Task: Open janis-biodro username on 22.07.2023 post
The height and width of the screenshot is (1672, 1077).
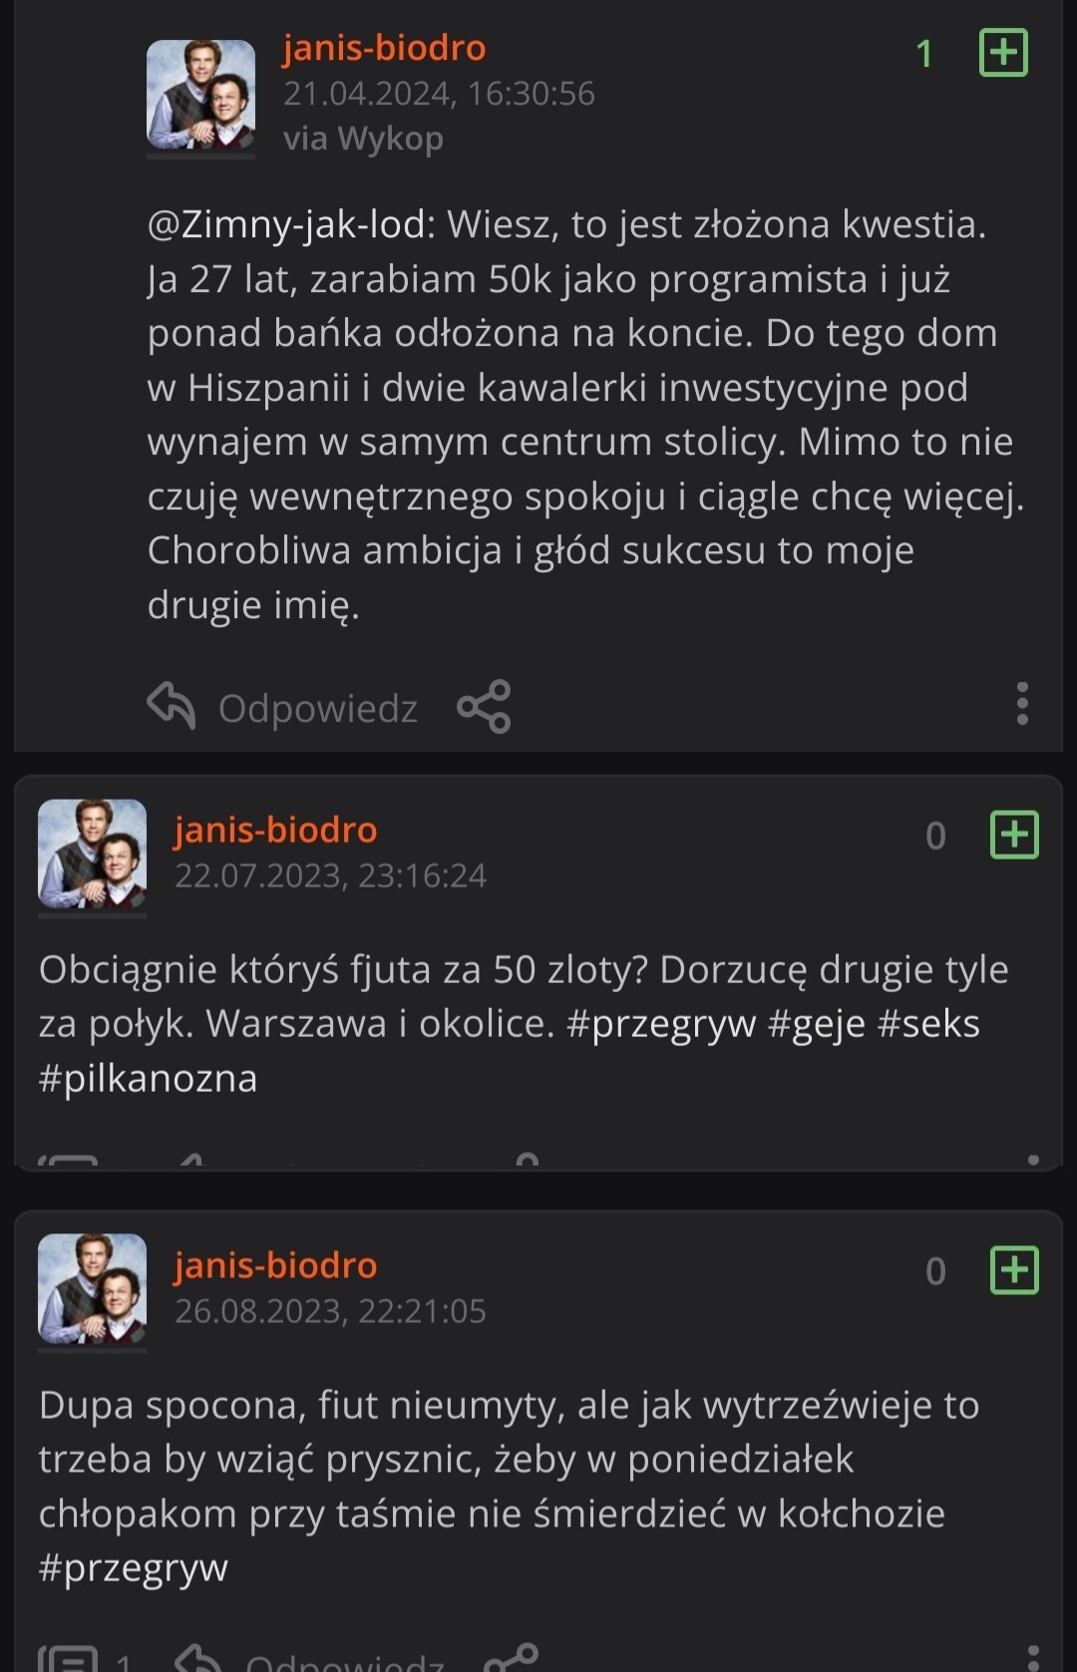Action: 276,830
